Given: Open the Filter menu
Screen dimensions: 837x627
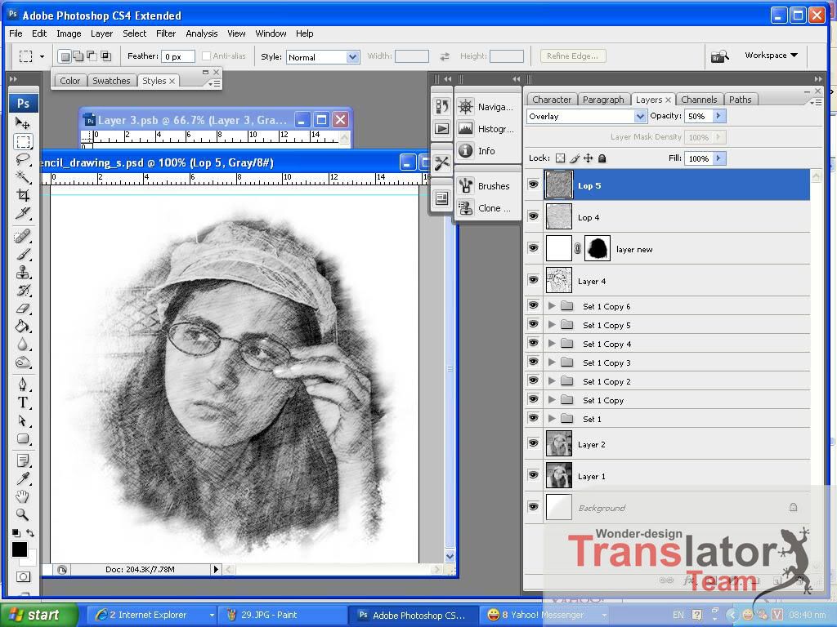Looking at the screenshot, I should (x=165, y=33).
